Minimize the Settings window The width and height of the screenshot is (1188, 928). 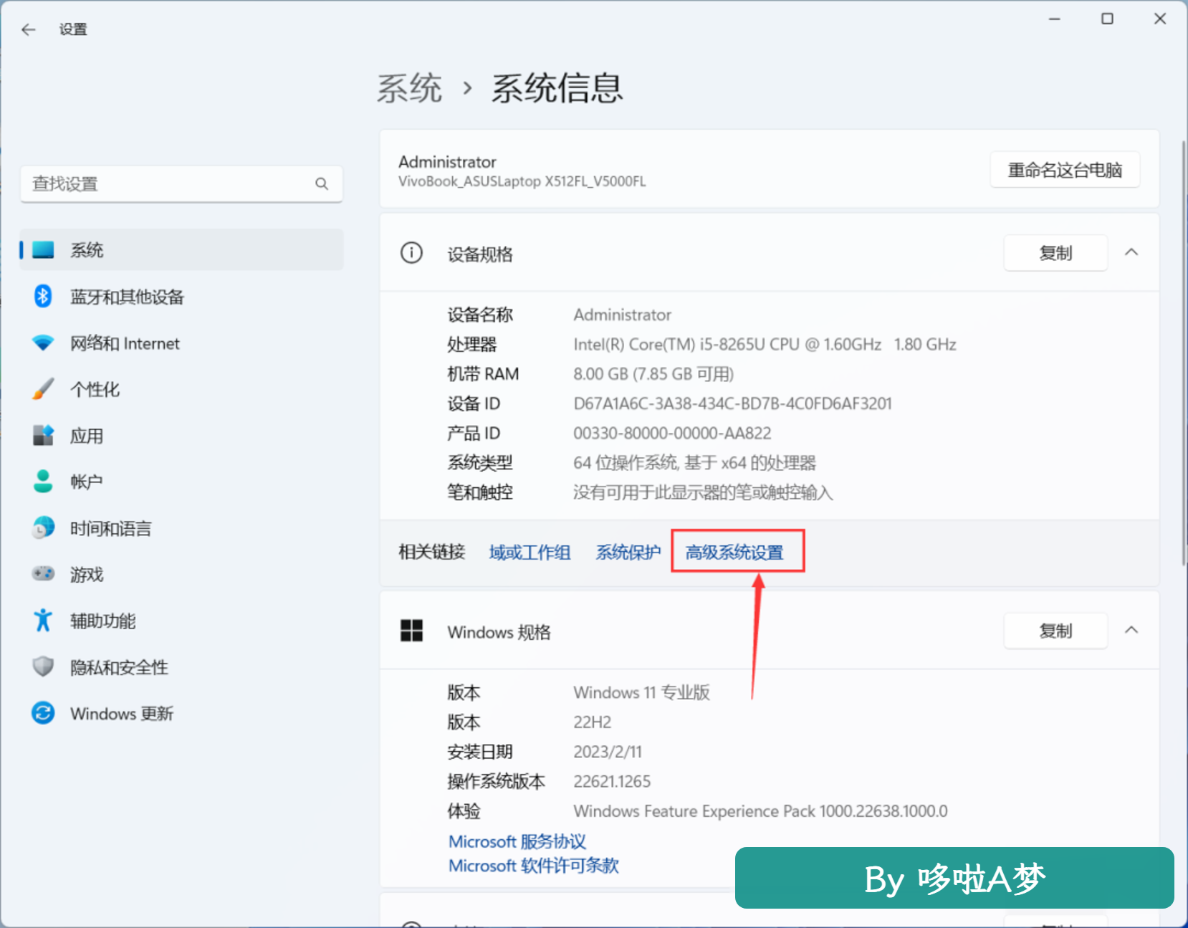pos(1054,19)
